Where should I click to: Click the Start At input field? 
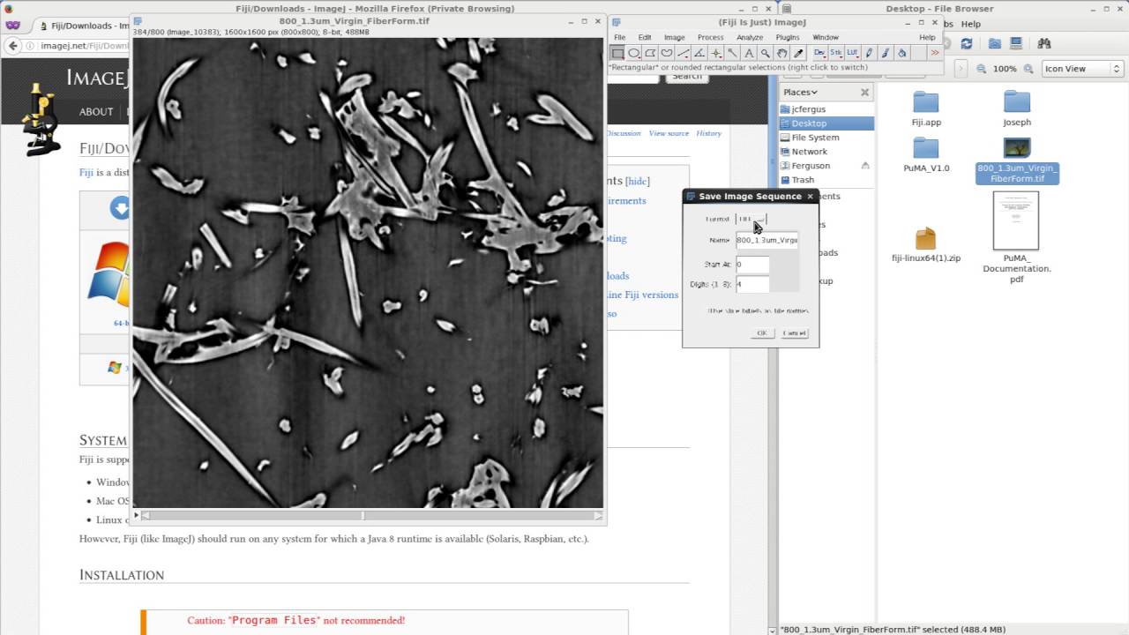(x=752, y=264)
